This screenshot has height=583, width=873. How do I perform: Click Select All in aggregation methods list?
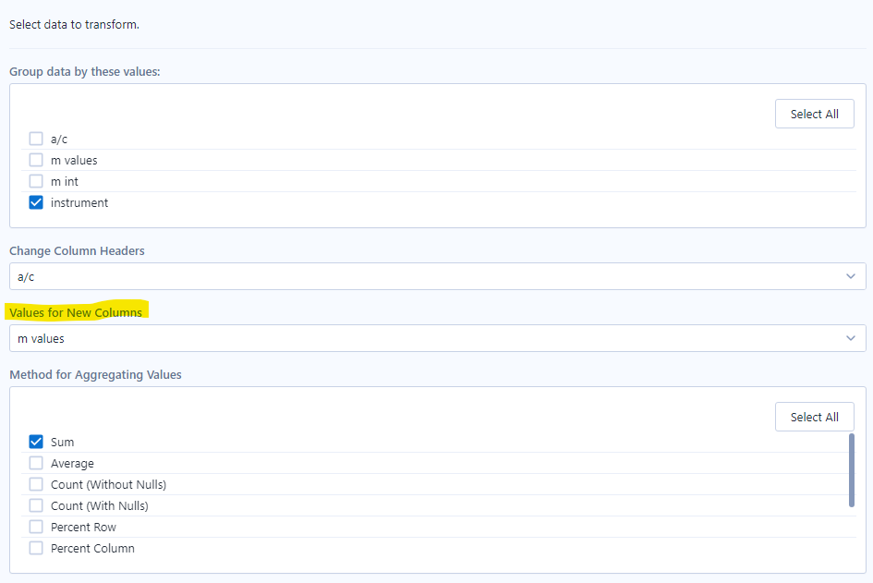click(x=814, y=416)
